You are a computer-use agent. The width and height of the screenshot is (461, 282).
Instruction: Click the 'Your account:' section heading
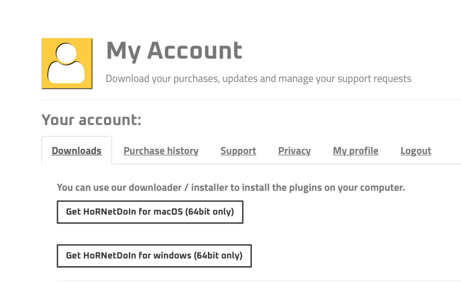click(91, 120)
